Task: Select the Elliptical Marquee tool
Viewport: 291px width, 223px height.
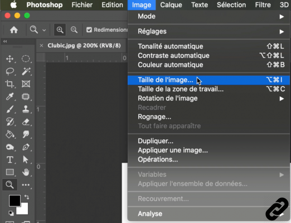Action: coord(26,59)
